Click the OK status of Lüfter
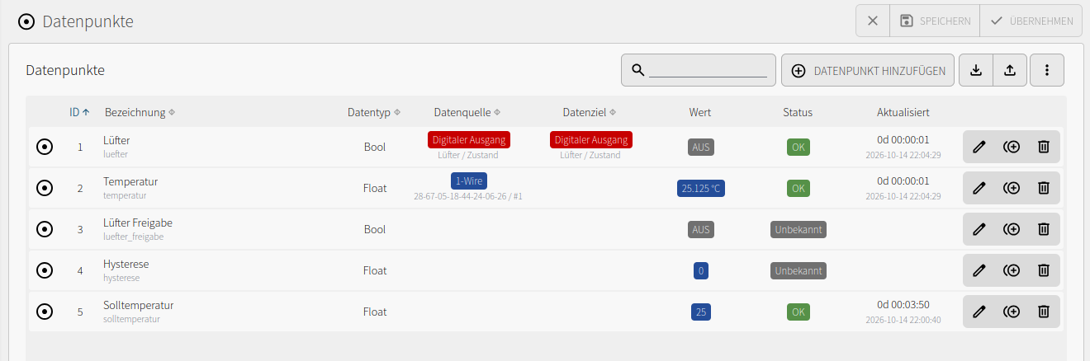1090x361 pixels. 798,147
